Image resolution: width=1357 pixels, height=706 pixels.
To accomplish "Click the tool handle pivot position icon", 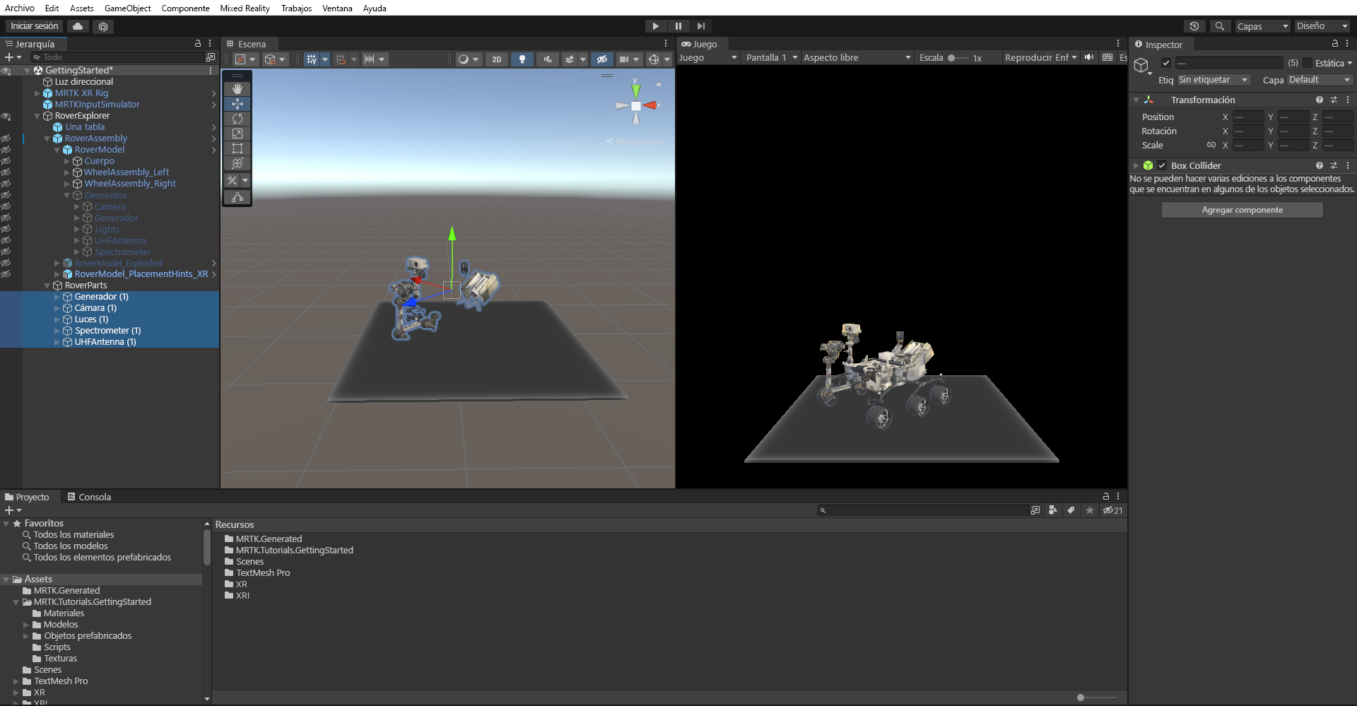I will pos(240,59).
